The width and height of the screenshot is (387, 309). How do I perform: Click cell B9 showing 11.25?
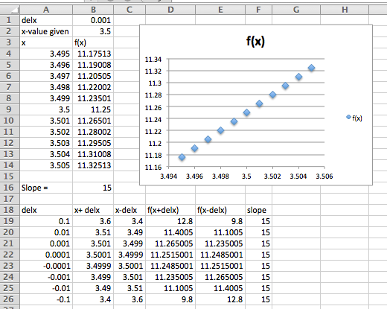click(x=93, y=109)
